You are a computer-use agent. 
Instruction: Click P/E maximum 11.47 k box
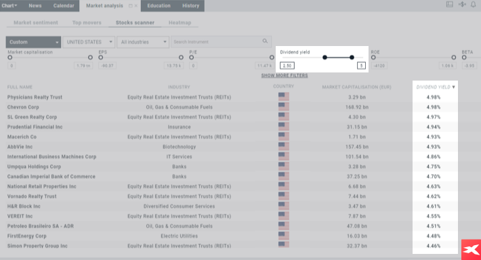pos(264,66)
